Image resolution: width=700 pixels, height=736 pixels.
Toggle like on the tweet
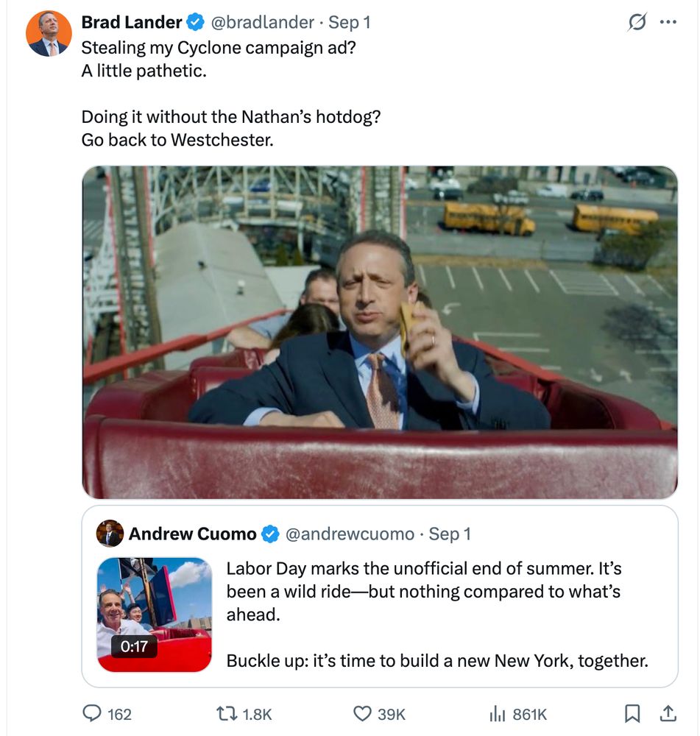point(361,713)
